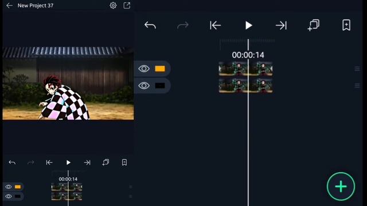Jump to end using large skip-to-end icon
Viewport: 367px width, 206px height.
click(281, 25)
